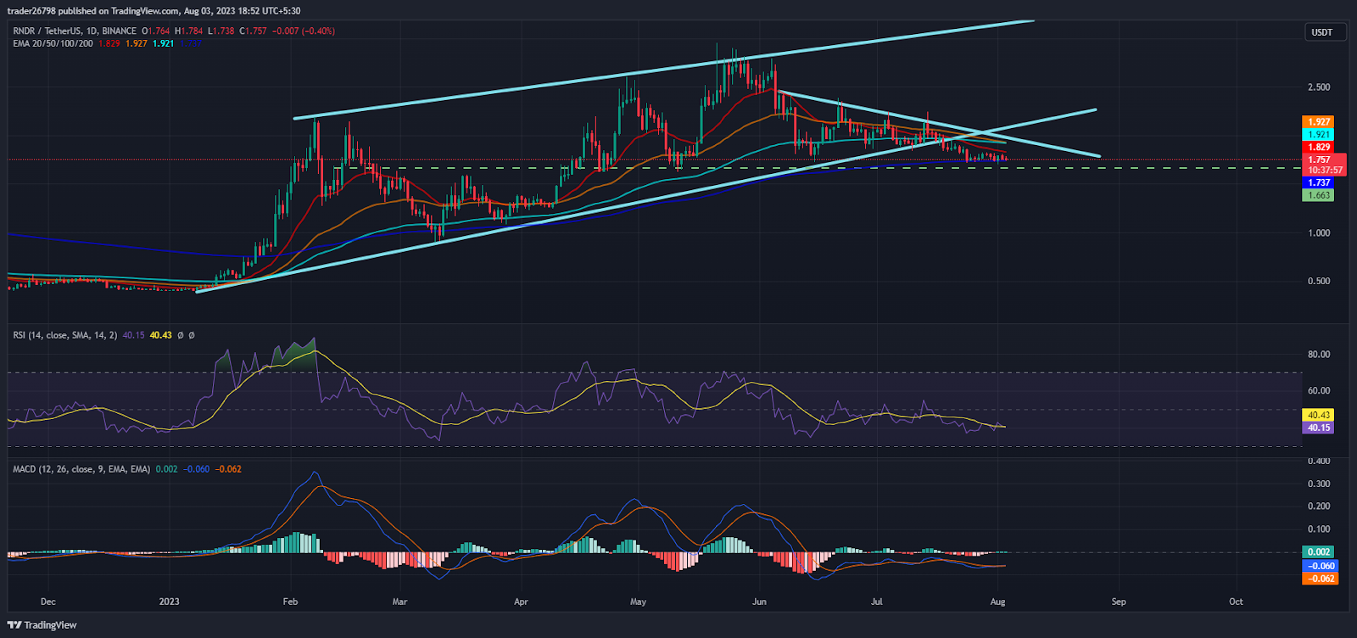Click the RSI legend value 40.15

pos(133,335)
